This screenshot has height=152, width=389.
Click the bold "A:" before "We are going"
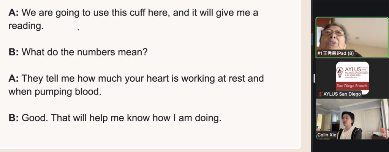pos(14,12)
